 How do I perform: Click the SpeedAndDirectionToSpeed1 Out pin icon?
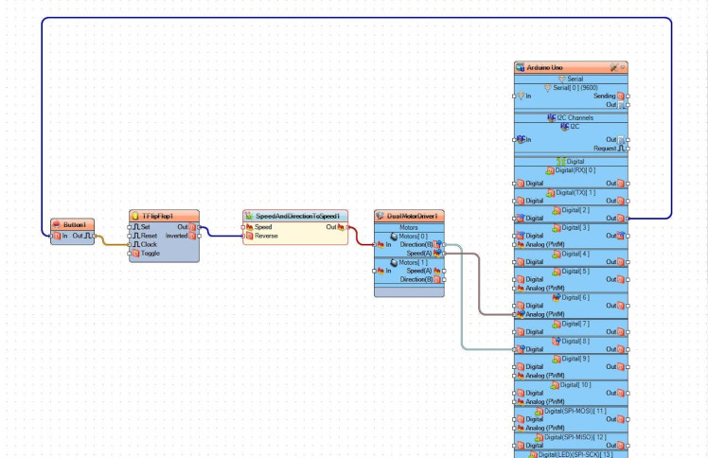tap(341, 227)
